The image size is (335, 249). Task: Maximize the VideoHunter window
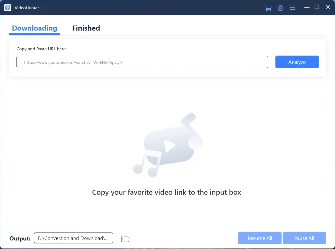coord(317,7)
